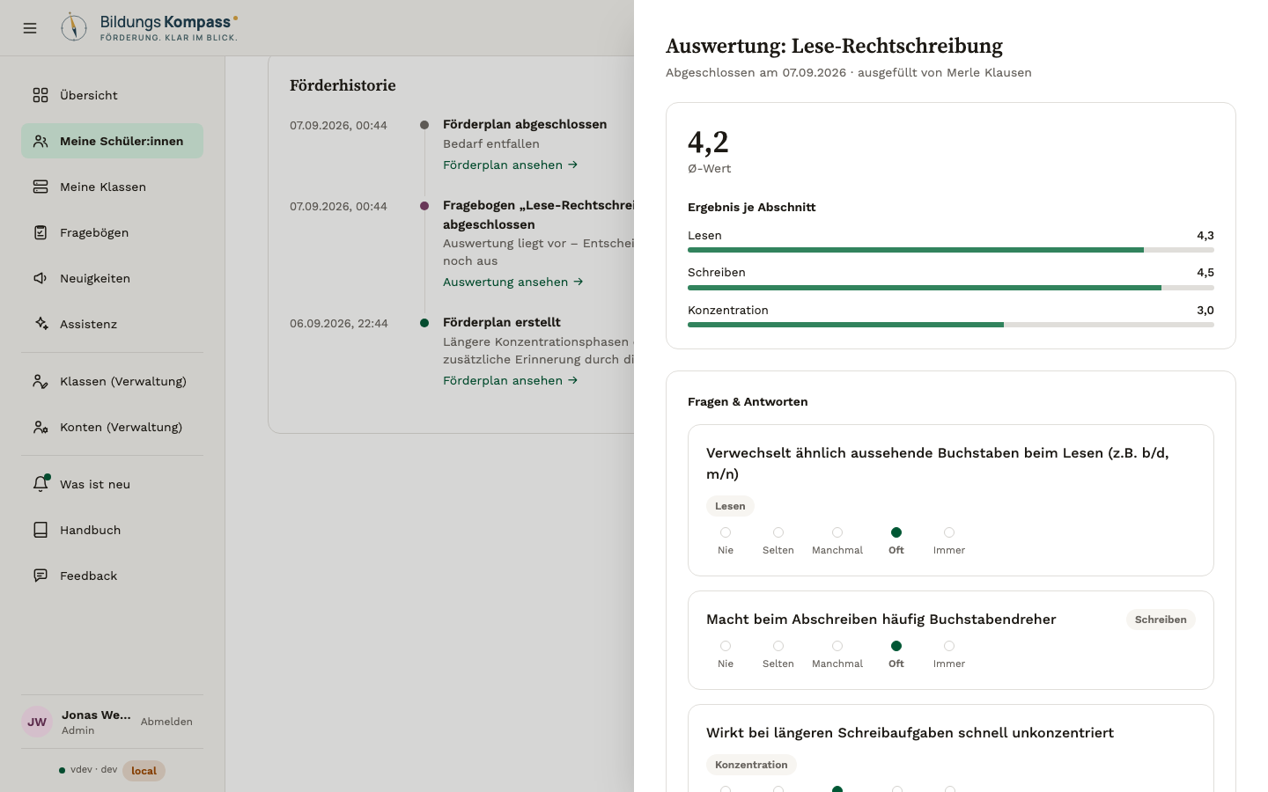Viewport: 1268px width, 792px height.
Task: Open the Handbuch entry
Action: point(112,530)
